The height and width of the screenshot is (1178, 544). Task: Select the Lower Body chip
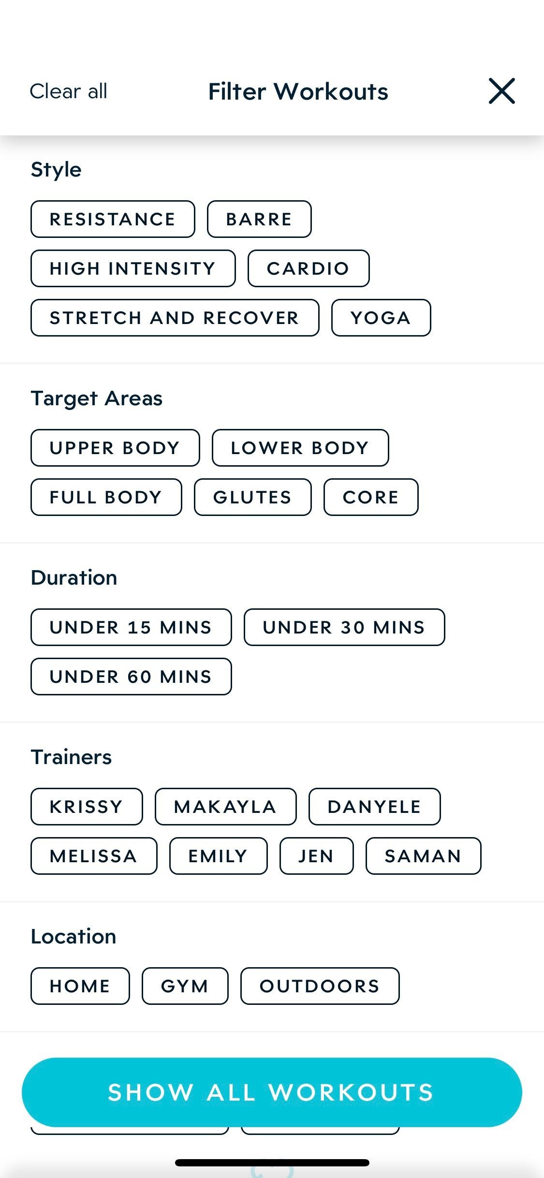[x=300, y=448]
